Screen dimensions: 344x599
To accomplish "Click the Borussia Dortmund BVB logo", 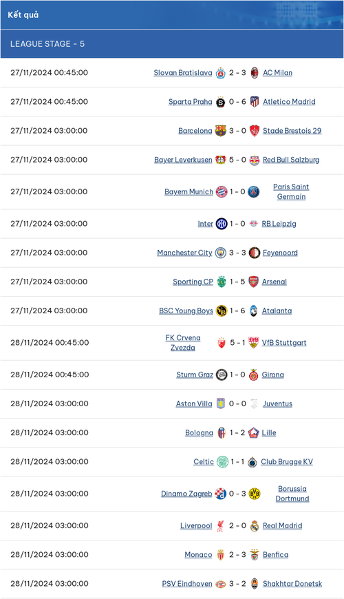I will point(255,494).
